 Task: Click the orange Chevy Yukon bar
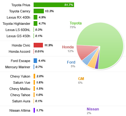click(34, 76)
